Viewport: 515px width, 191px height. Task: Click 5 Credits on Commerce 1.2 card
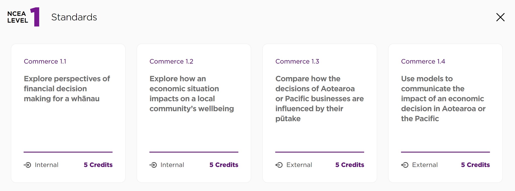pos(224,165)
